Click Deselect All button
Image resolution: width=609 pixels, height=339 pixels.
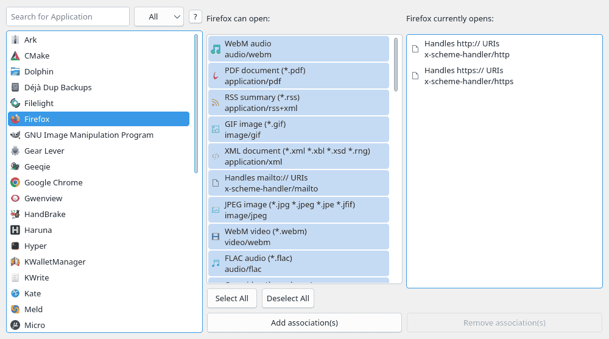[288, 298]
